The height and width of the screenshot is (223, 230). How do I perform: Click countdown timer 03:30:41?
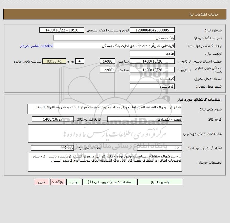coord(54,61)
